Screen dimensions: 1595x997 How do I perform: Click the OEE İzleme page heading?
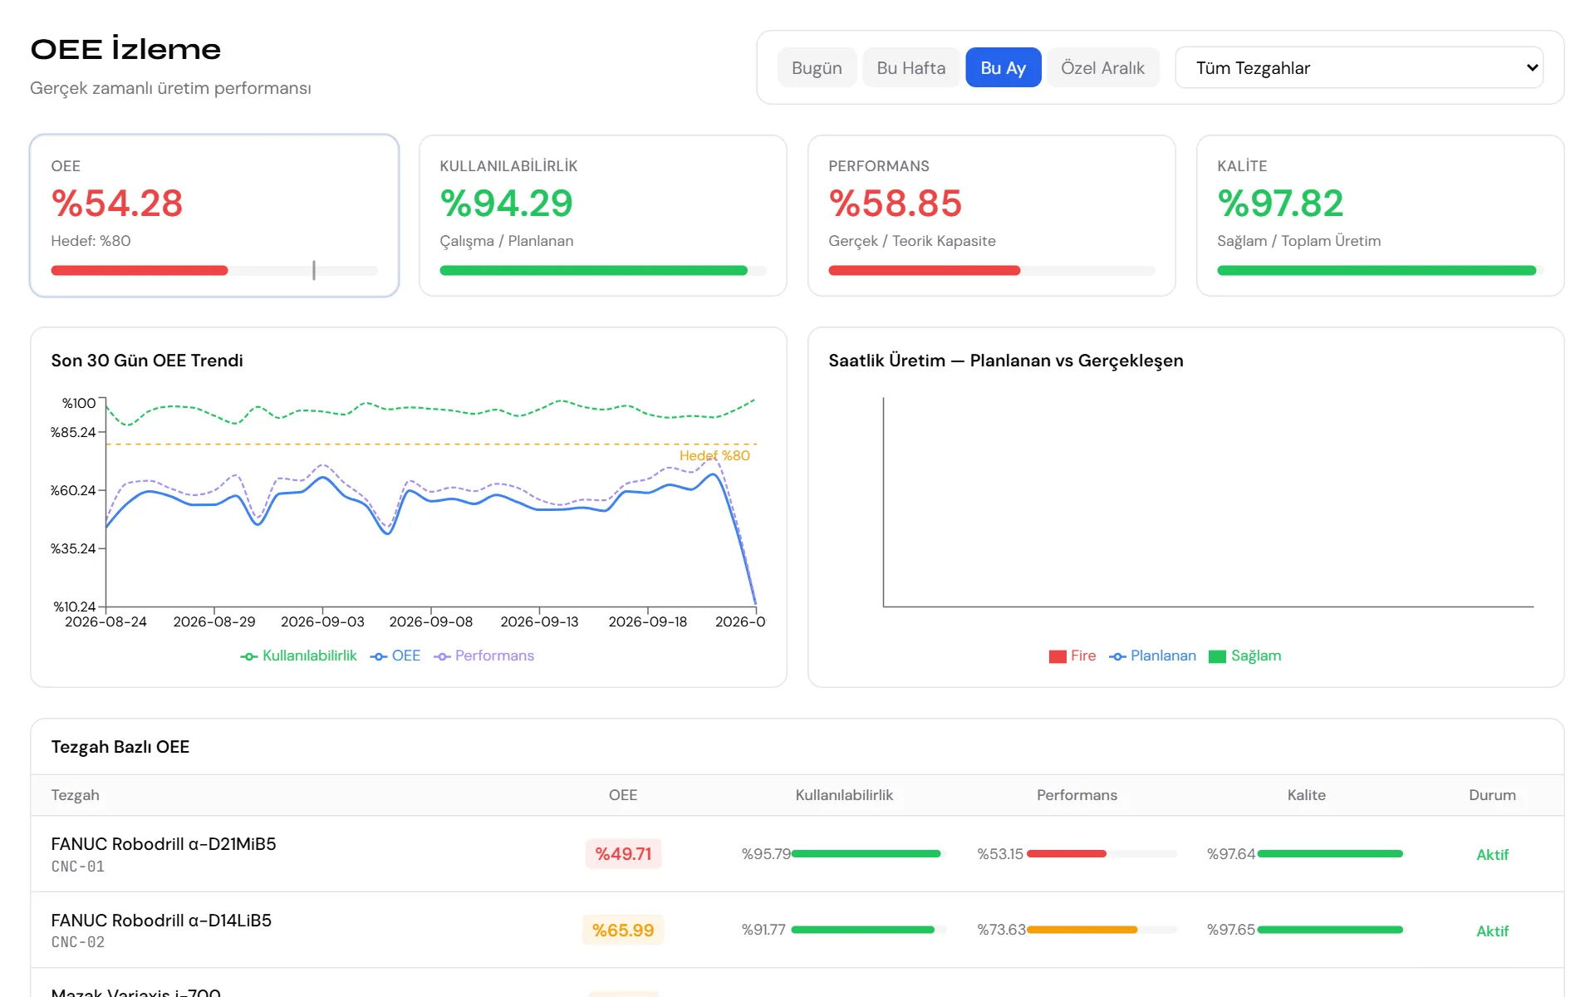(125, 49)
